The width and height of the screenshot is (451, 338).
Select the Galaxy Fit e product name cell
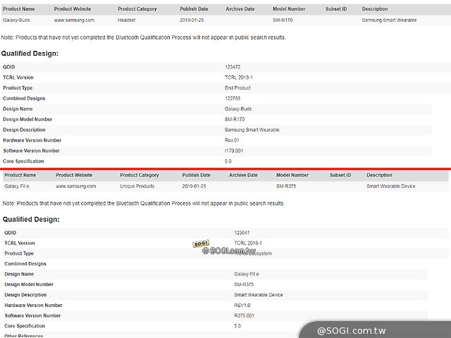point(18,186)
